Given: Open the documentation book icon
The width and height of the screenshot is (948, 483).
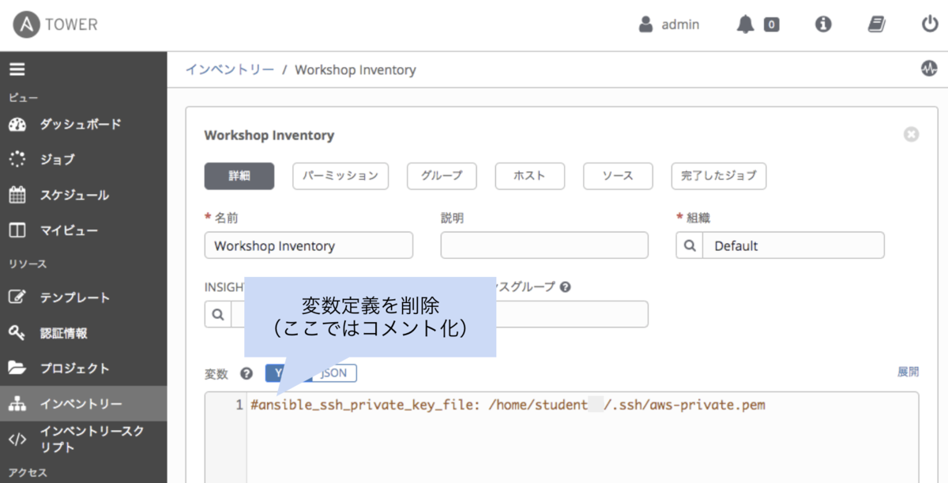Looking at the screenshot, I should tap(876, 24).
